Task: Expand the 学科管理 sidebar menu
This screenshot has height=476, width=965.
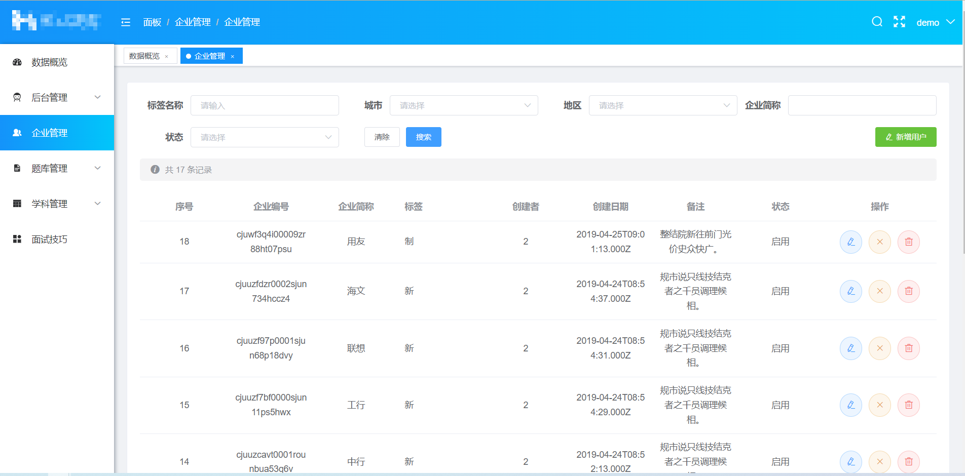Action: click(x=57, y=204)
